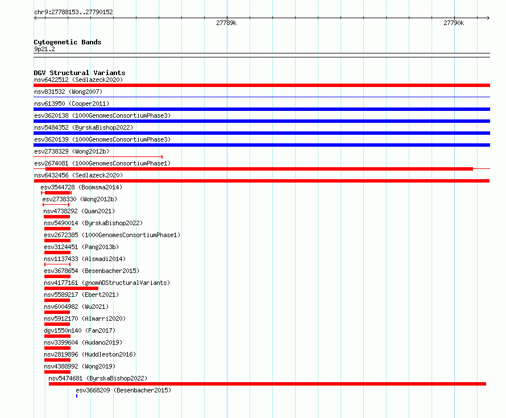Select the nsv3399604 (Audano2019) label
This screenshot has width=506, height=418.
click(83, 342)
